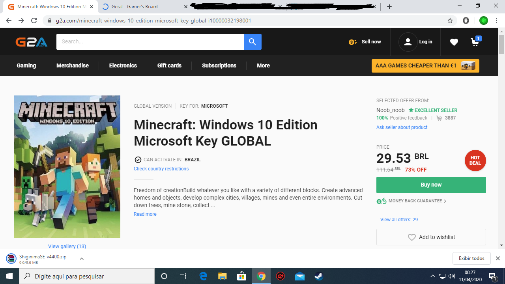Click the Log in user avatar icon
Screen dimensions: 505x284
click(x=408, y=42)
